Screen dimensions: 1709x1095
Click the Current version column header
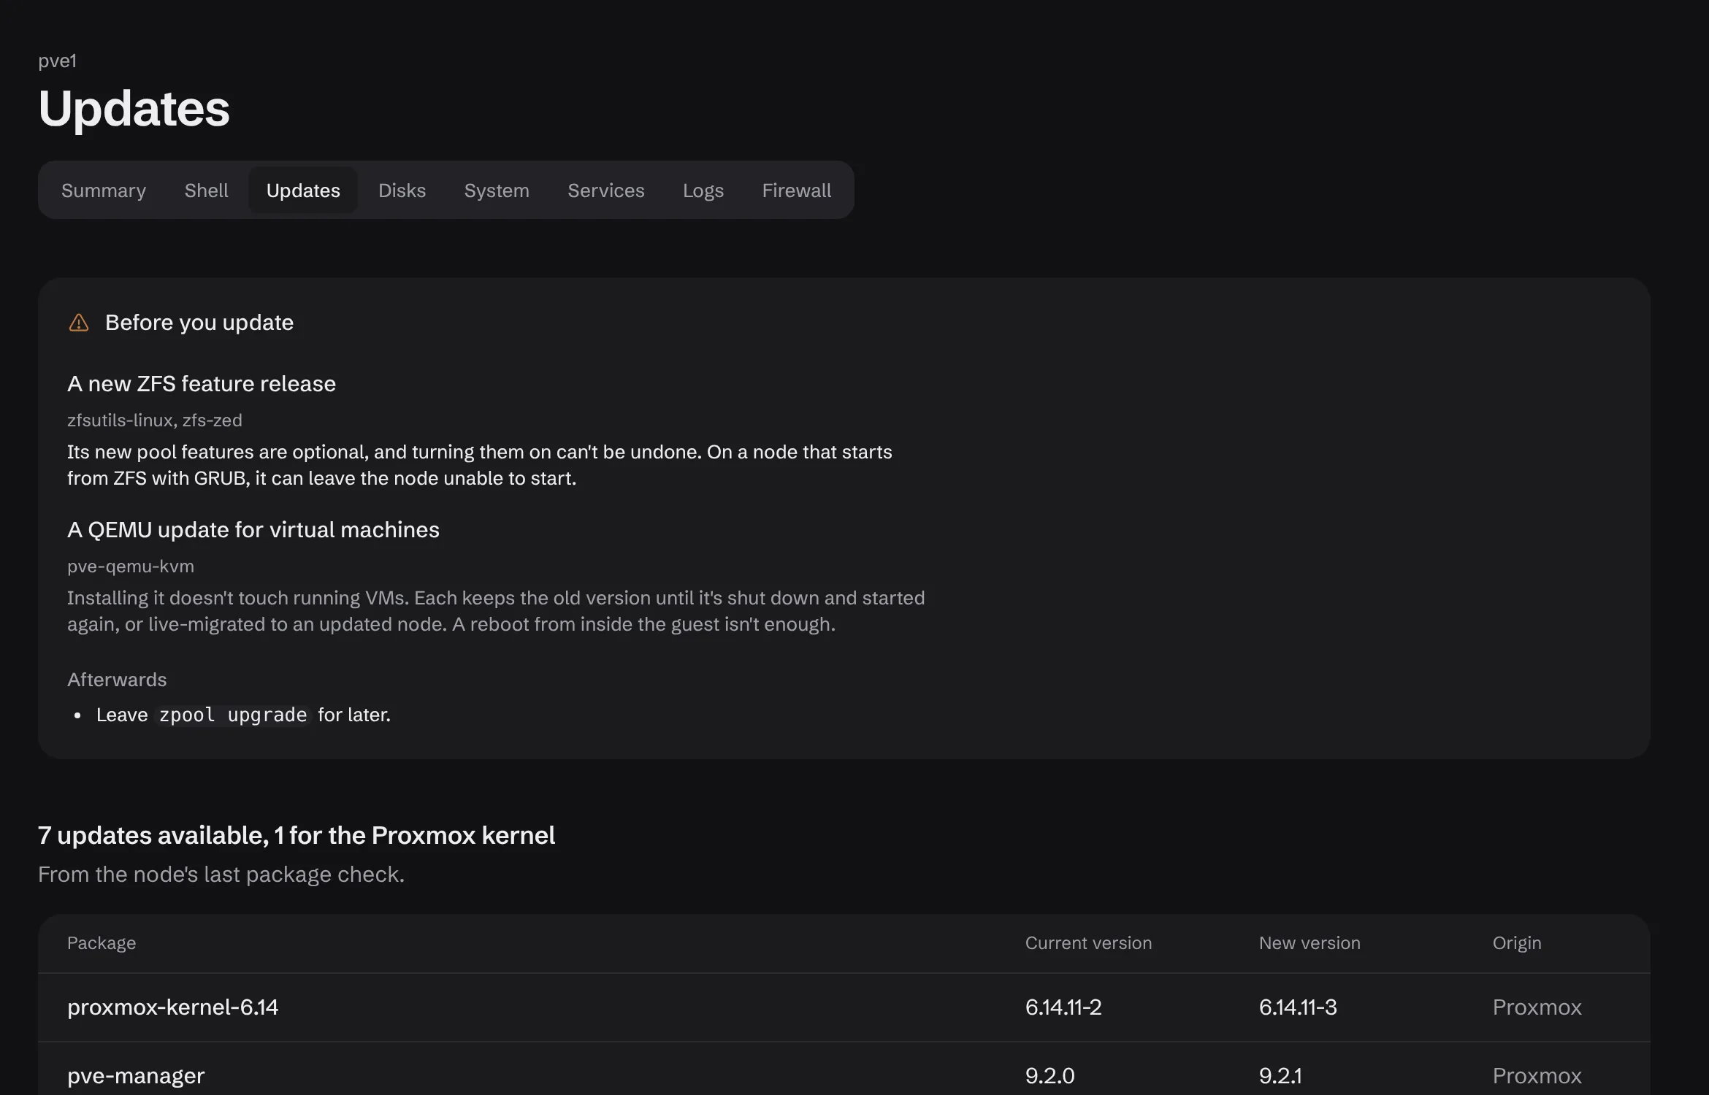coord(1088,943)
